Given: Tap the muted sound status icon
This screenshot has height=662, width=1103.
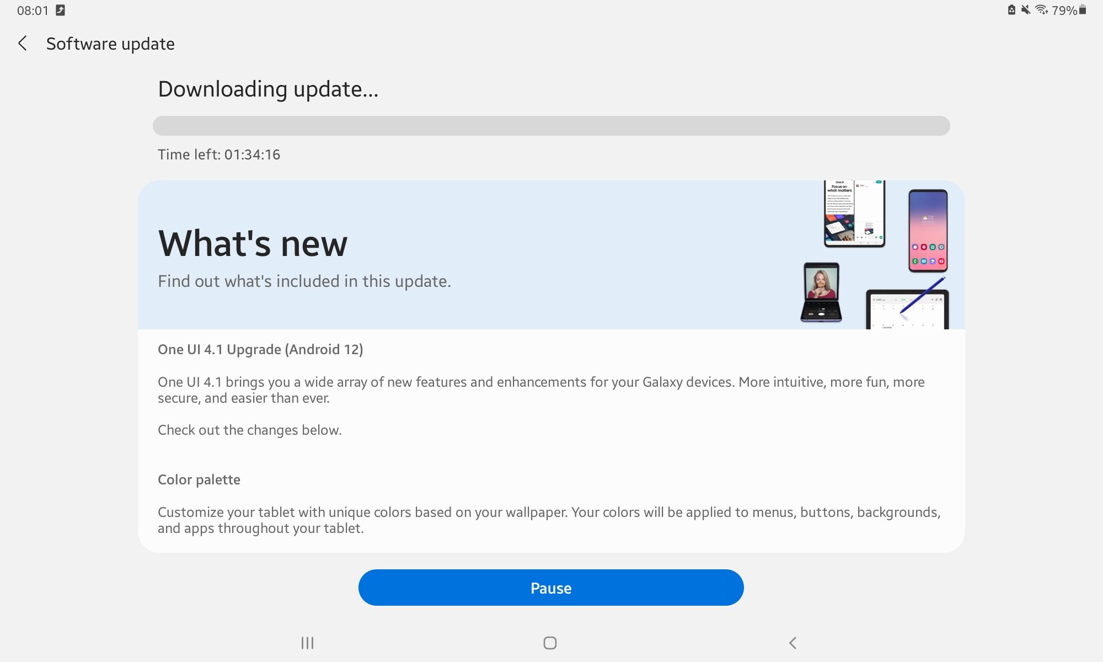Looking at the screenshot, I should pos(1025,10).
